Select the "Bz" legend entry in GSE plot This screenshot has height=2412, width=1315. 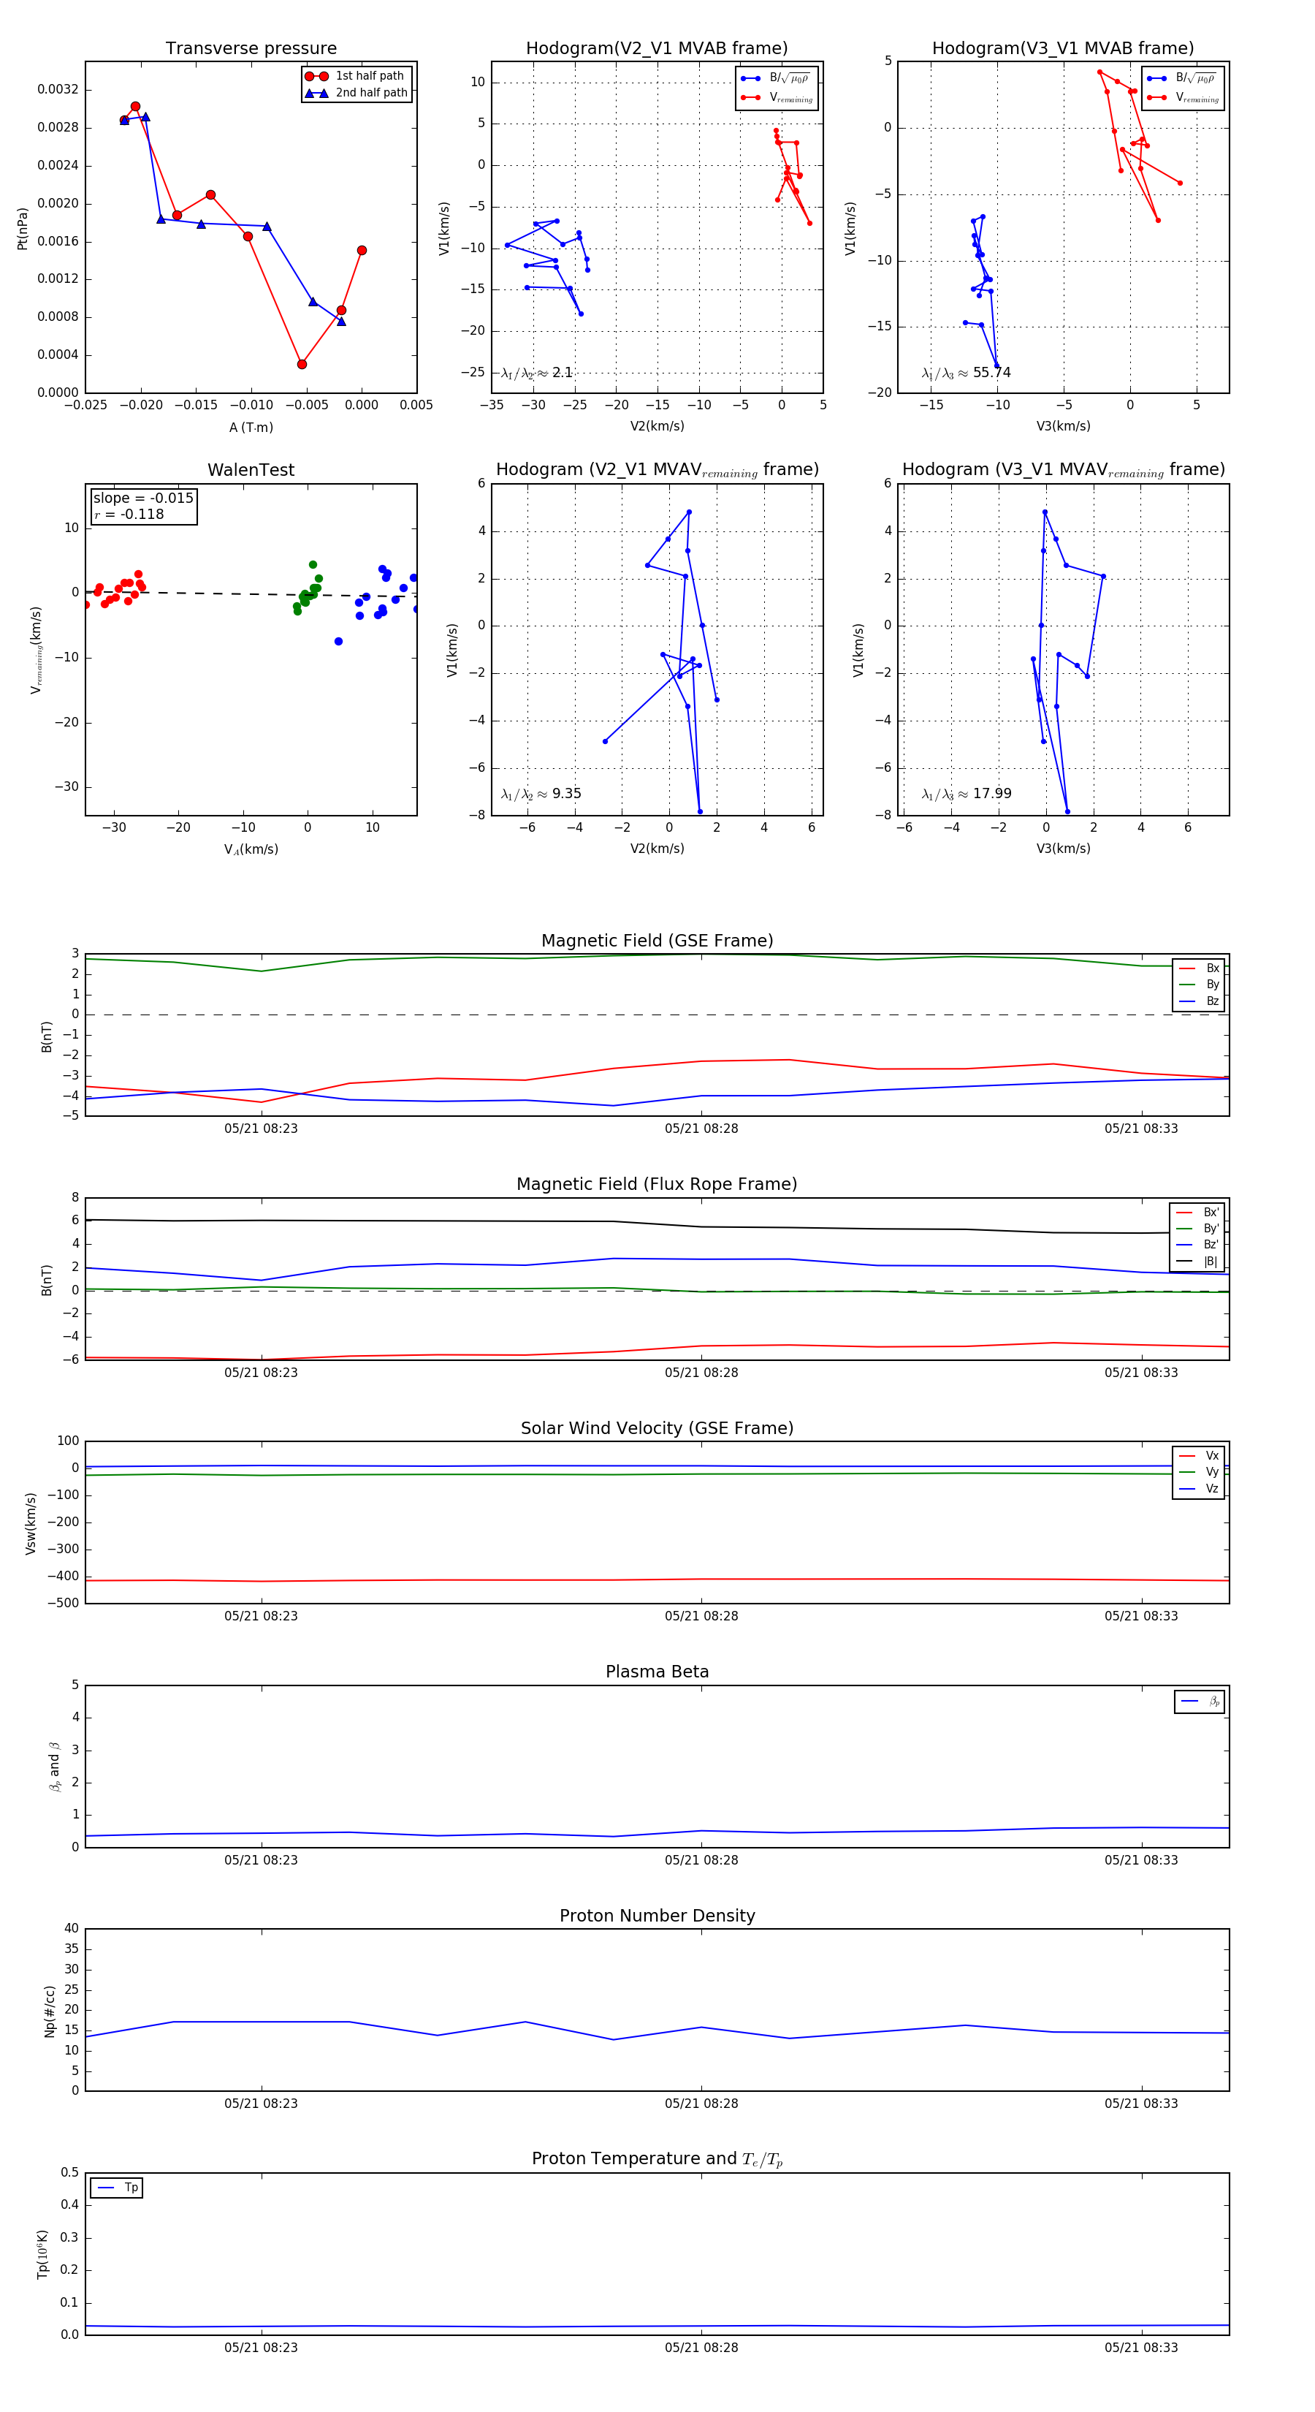click(1199, 1001)
